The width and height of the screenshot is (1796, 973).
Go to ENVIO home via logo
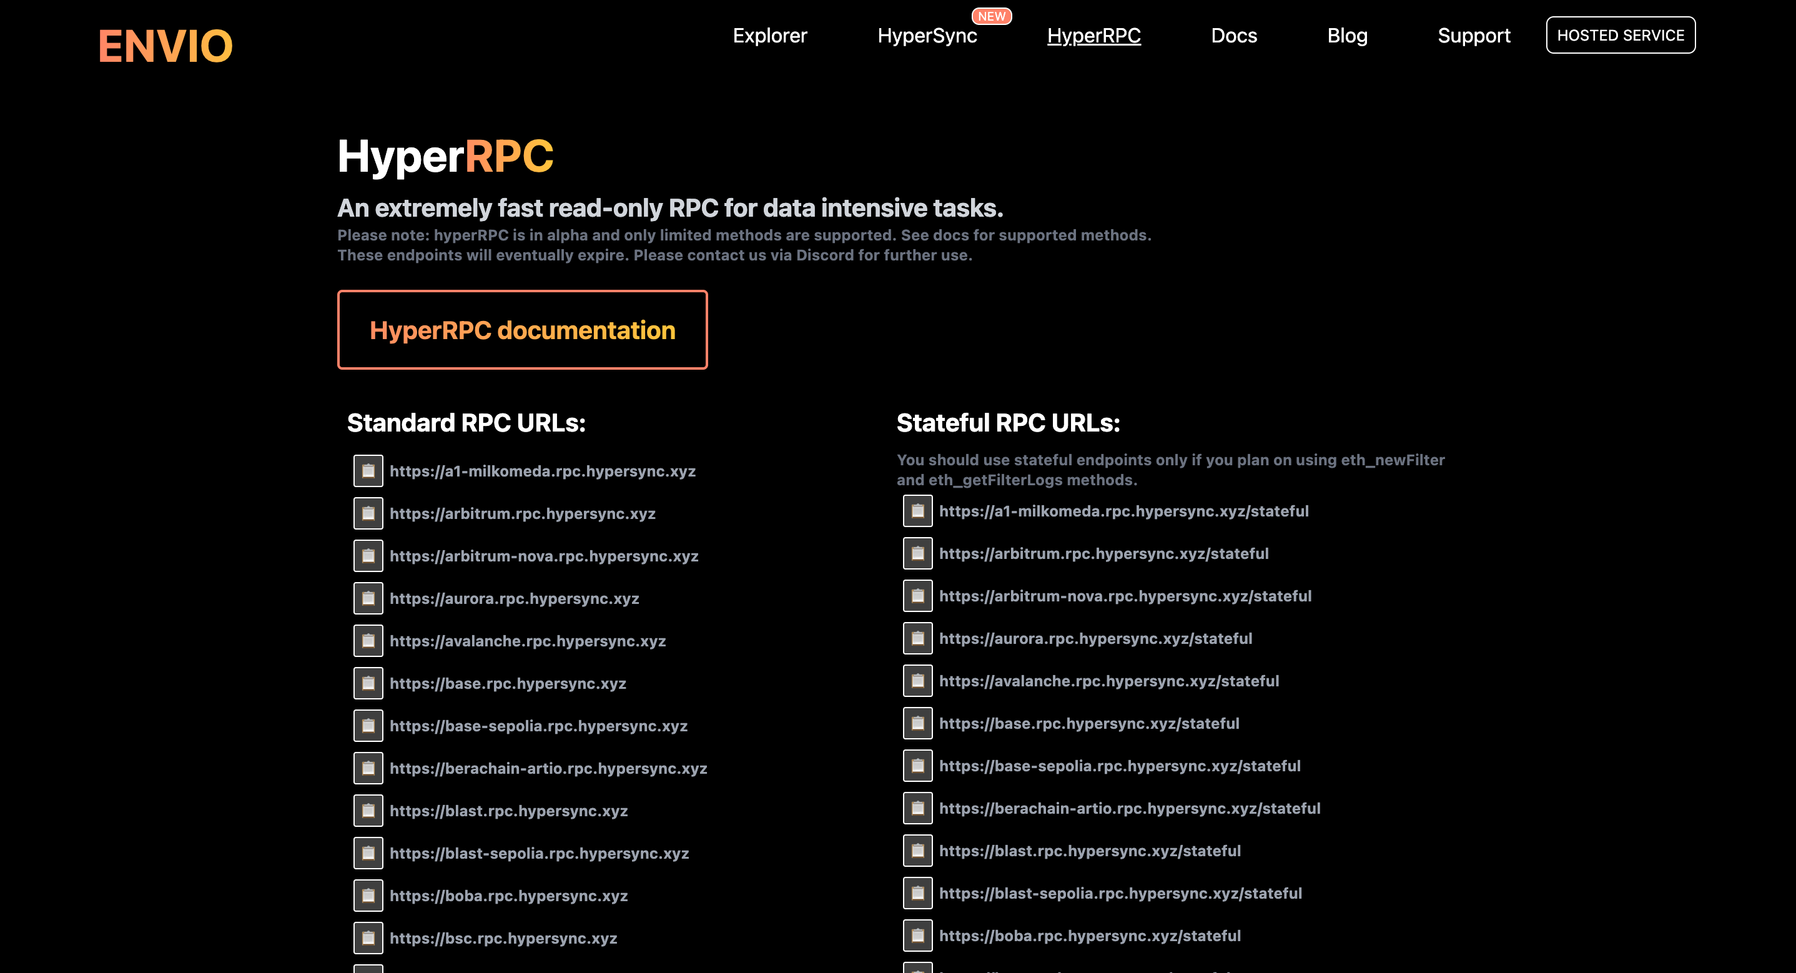(x=165, y=46)
